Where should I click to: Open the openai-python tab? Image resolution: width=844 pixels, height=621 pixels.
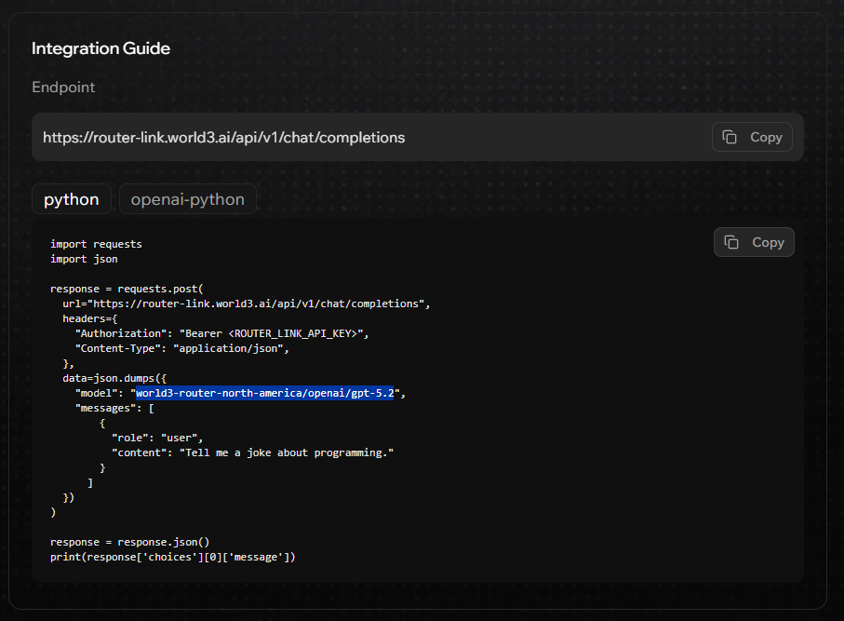(x=187, y=199)
